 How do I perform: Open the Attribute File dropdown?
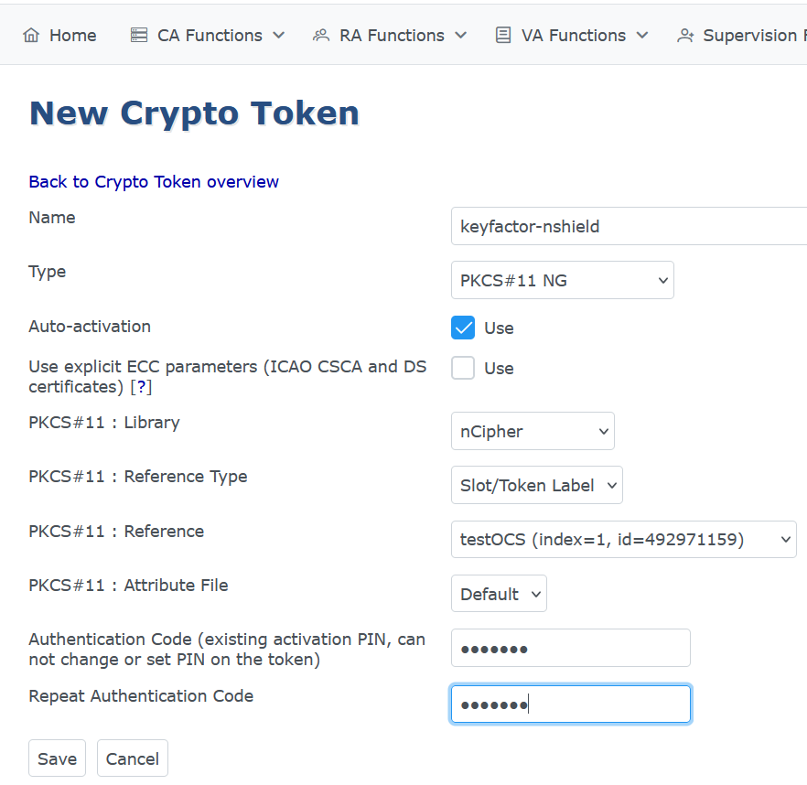tap(499, 593)
